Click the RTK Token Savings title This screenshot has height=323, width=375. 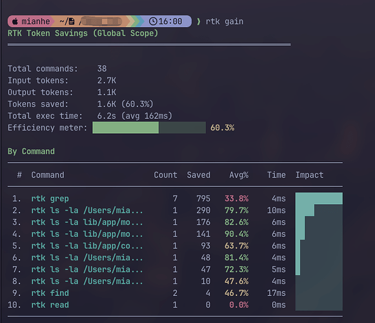[83, 34]
